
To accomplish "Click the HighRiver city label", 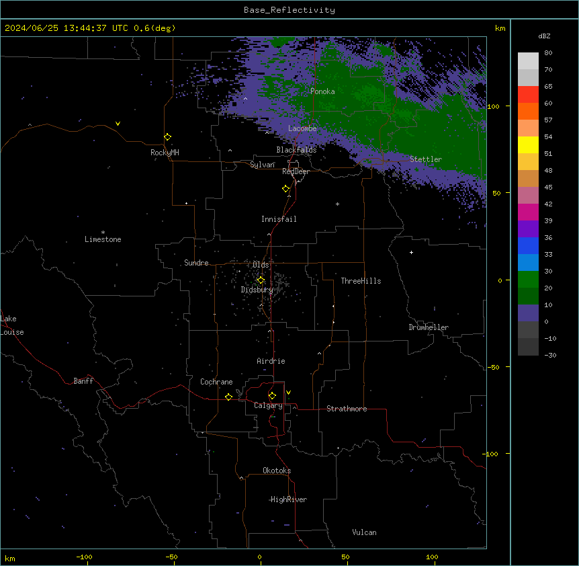I will click(289, 499).
